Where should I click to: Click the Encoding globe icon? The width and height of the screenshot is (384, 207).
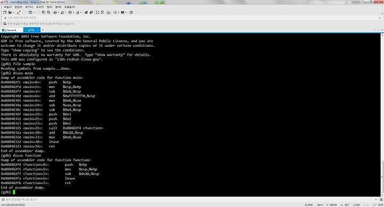tap(70, 12)
